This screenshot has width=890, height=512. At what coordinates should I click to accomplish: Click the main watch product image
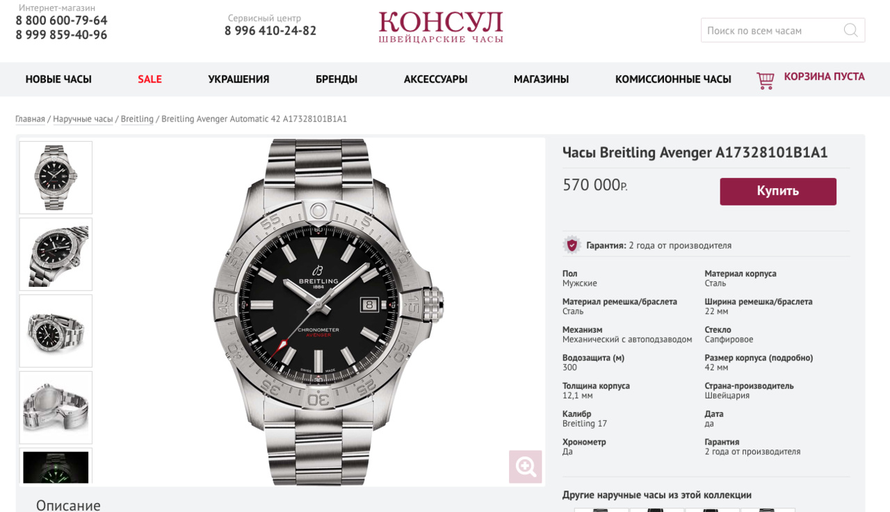(328, 311)
